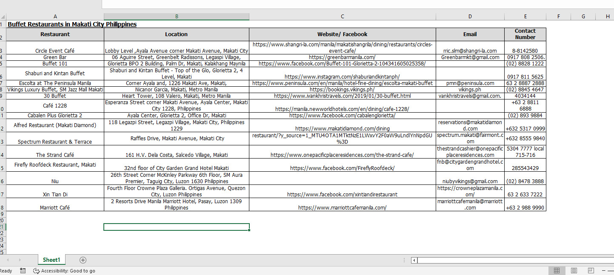Screen dimensions: 614x275
Task: Click the Select All corner triangle
Action: coord(3,17)
